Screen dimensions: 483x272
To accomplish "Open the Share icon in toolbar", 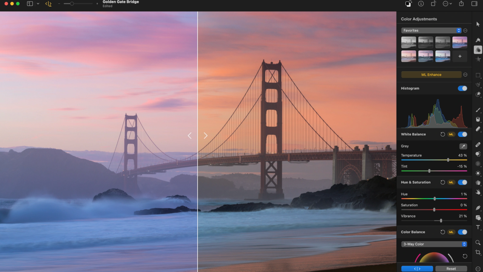I will coord(461,4).
